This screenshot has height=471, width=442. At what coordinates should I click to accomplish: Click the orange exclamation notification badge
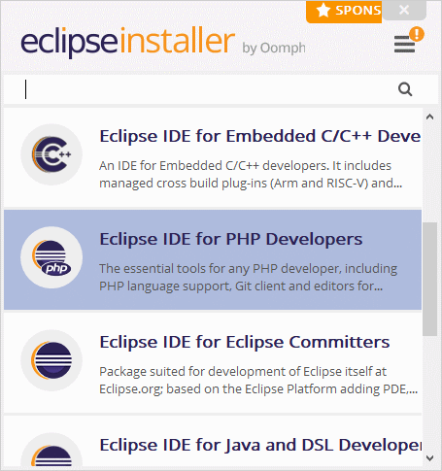tap(417, 34)
